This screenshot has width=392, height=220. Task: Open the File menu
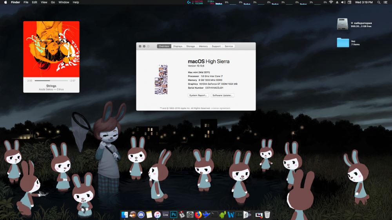(x=26, y=2)
